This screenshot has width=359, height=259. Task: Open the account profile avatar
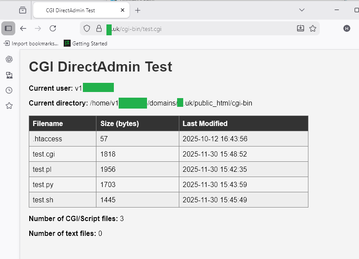(347, 28)
